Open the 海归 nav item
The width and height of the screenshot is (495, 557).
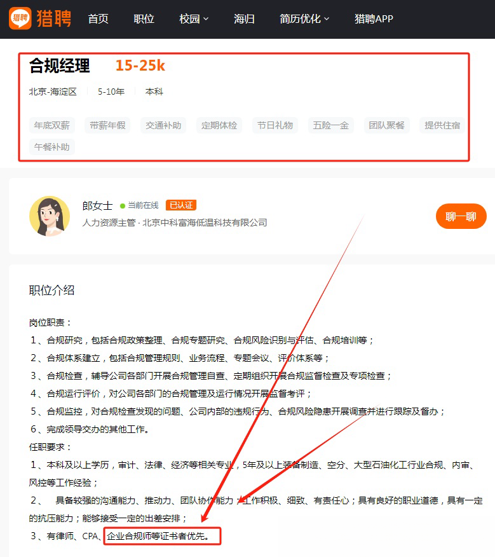coord(244,19)
